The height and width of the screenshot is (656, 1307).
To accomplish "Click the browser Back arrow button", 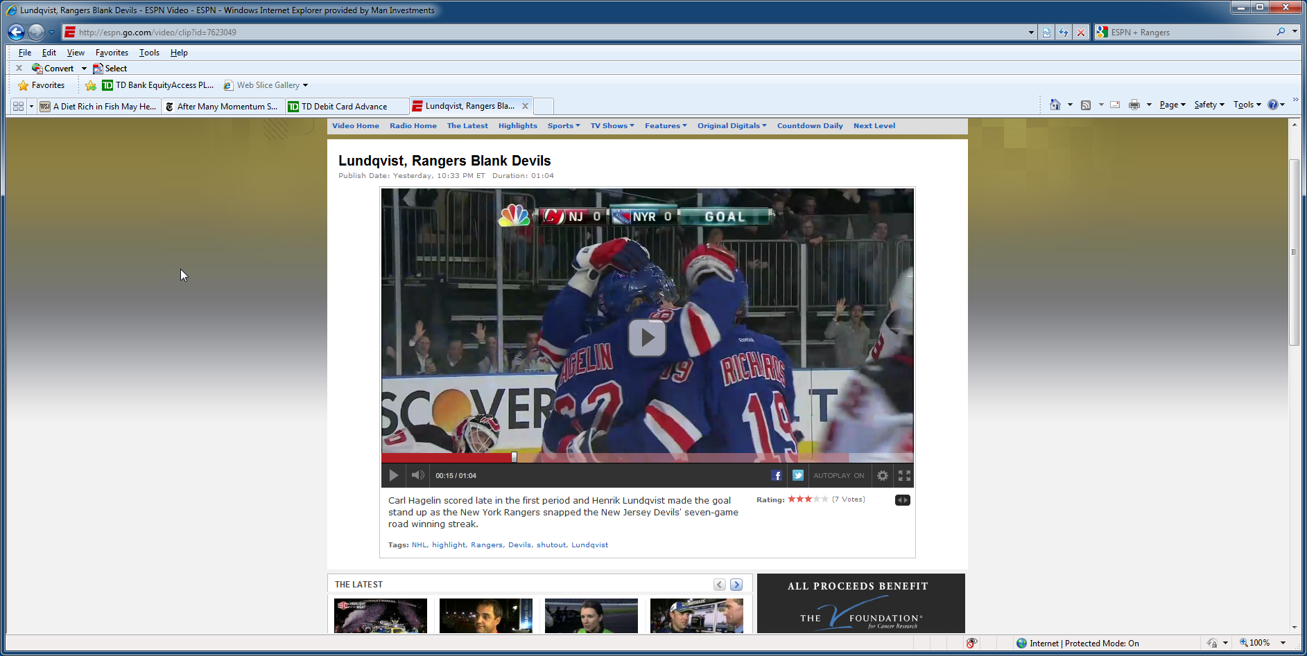I will (x=16, y=32).
